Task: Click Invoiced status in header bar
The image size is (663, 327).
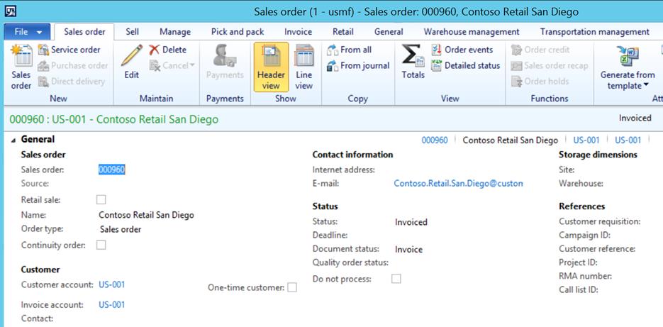Action: 635,118
